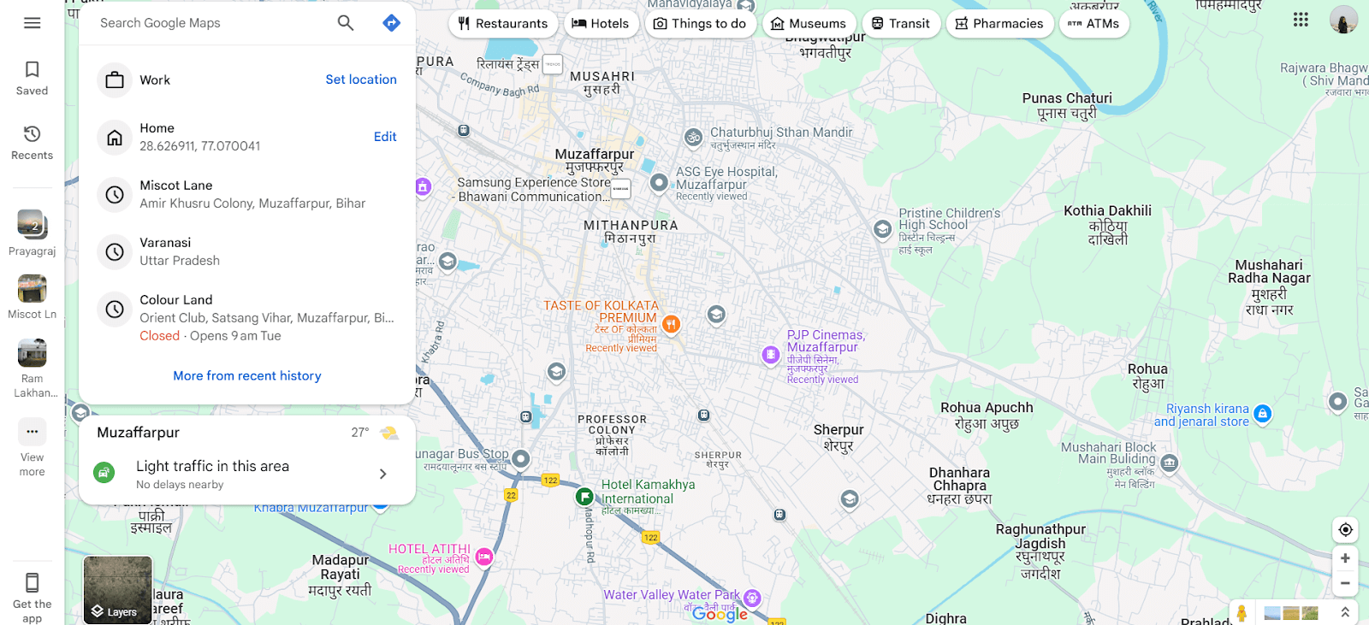1369x625 pixels.
Task: Select the Street View Pegman
Action: (1242, 612)
